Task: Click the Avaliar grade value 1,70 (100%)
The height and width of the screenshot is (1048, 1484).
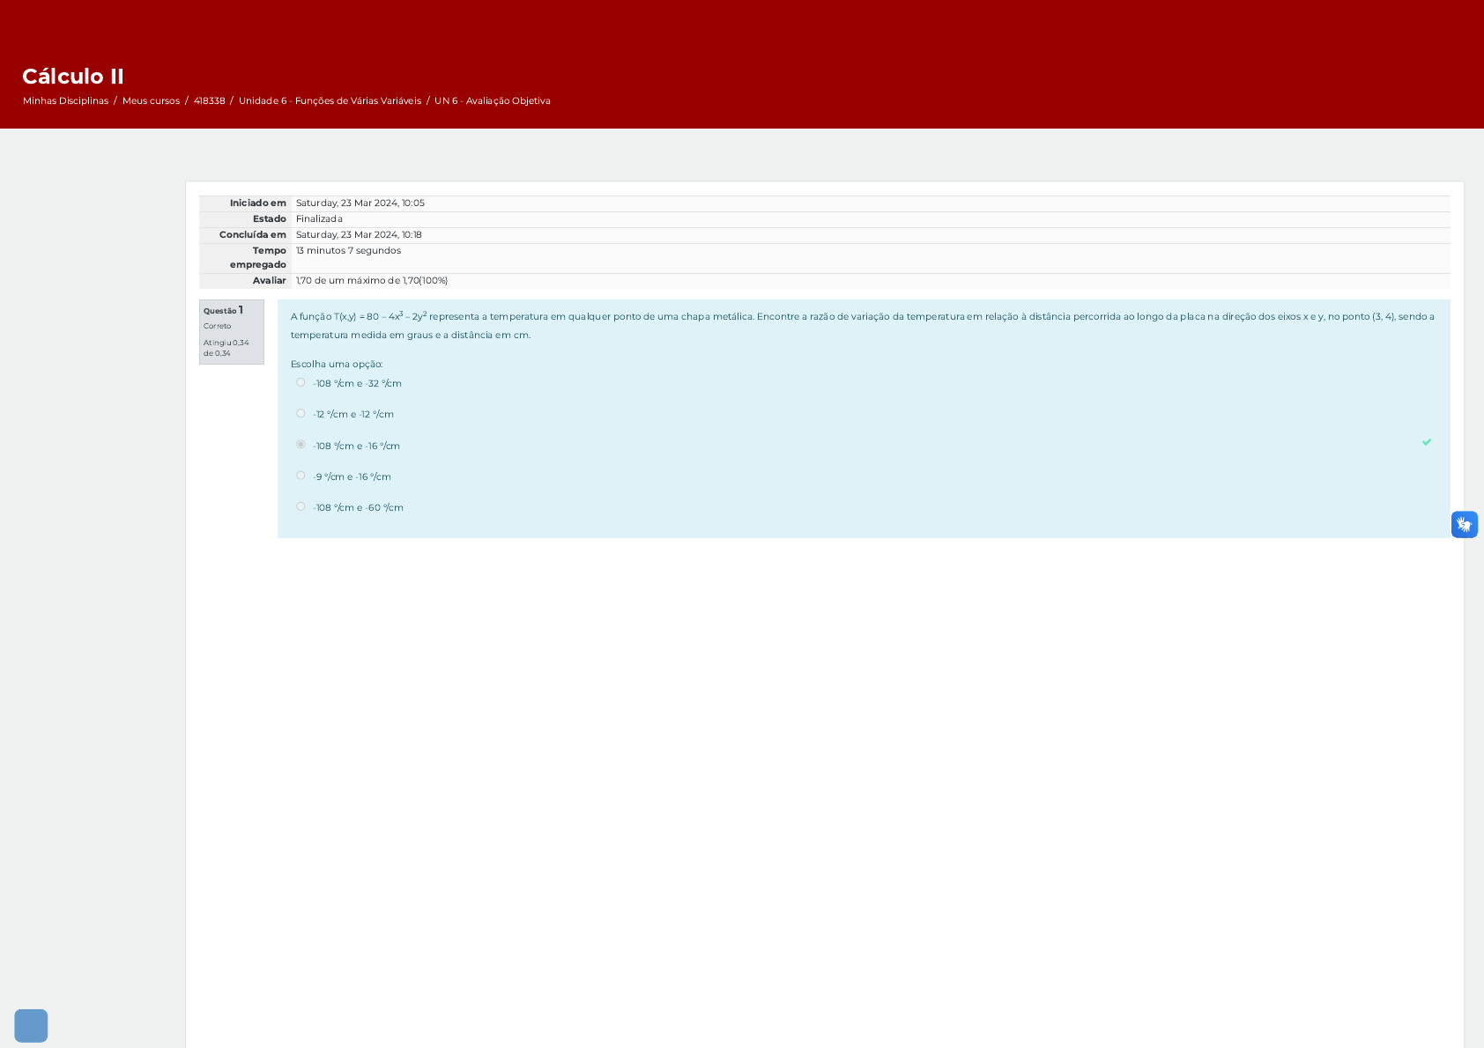Action: click(x=371, y=281)
